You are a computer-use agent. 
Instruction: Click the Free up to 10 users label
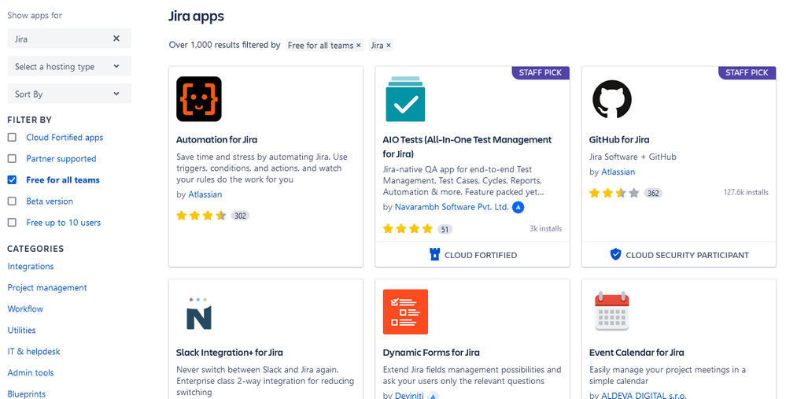64,223
